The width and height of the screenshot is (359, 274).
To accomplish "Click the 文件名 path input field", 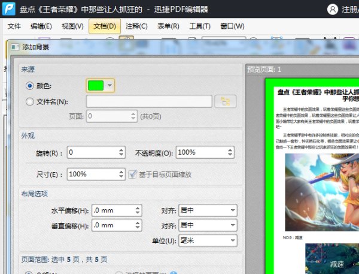I will click(x=149, y=101).
